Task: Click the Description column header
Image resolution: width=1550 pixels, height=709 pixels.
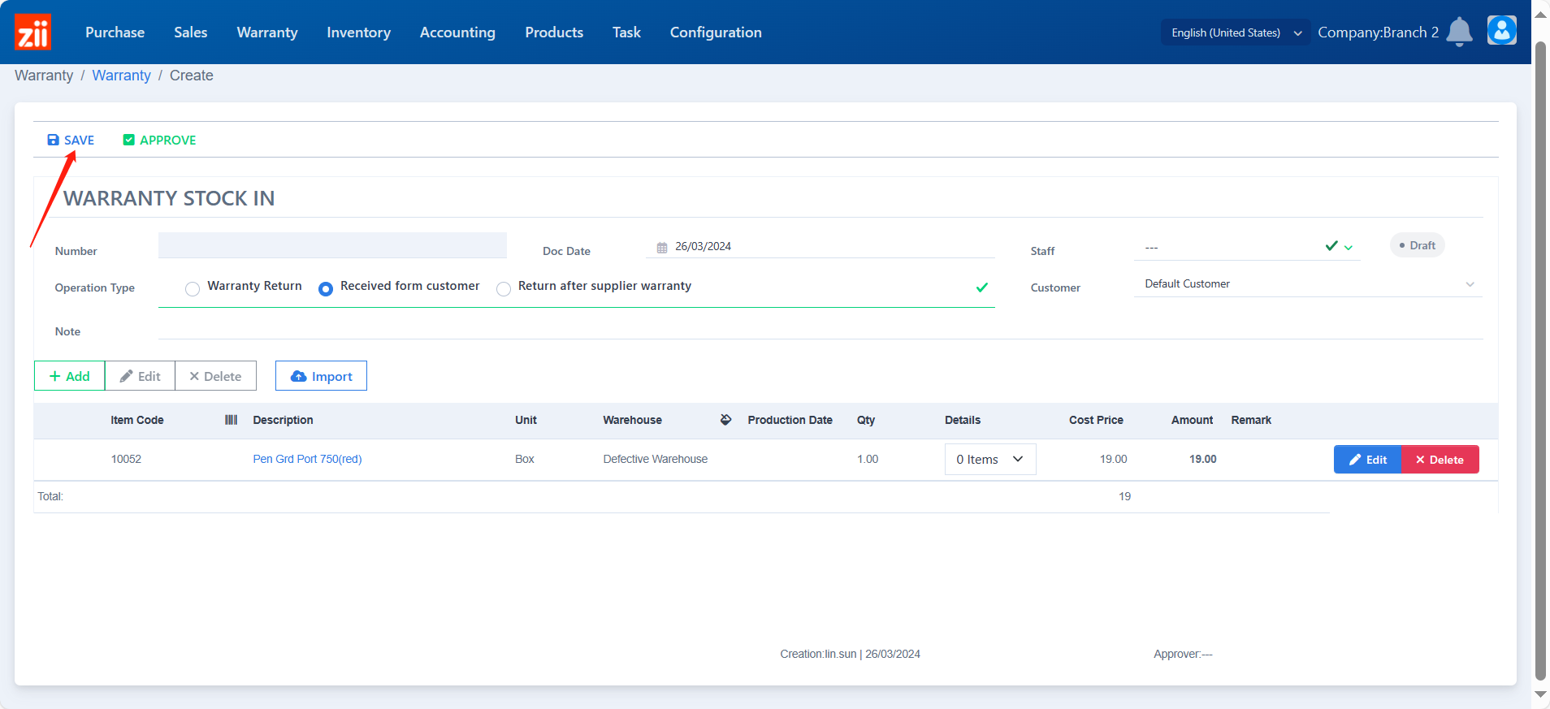Action: point(283,420)
